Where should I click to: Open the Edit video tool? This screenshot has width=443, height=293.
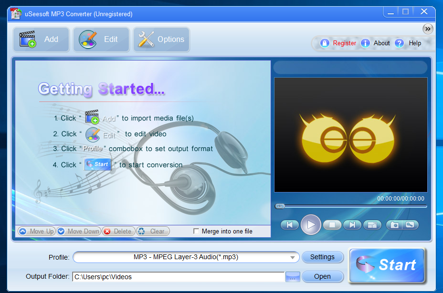point(101,40)
